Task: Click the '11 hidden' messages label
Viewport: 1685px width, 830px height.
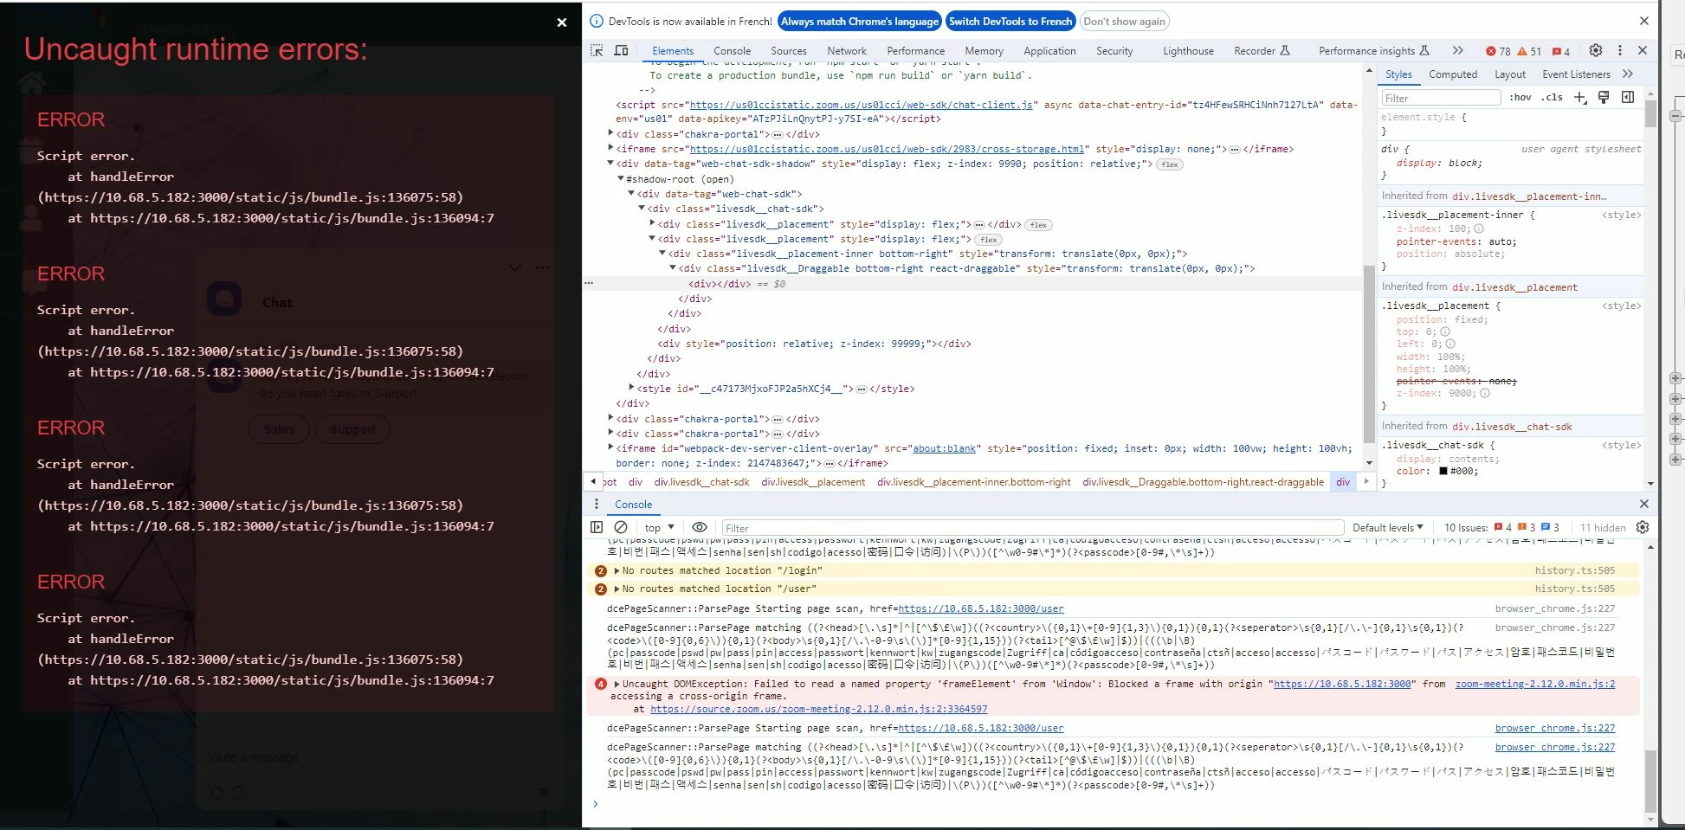Action: (x=1603, y=527)
